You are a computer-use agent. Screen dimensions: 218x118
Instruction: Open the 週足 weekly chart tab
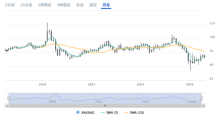(93, 5)
